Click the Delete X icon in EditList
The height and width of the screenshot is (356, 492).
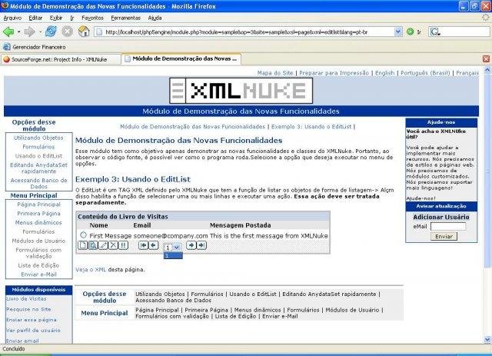113,245
